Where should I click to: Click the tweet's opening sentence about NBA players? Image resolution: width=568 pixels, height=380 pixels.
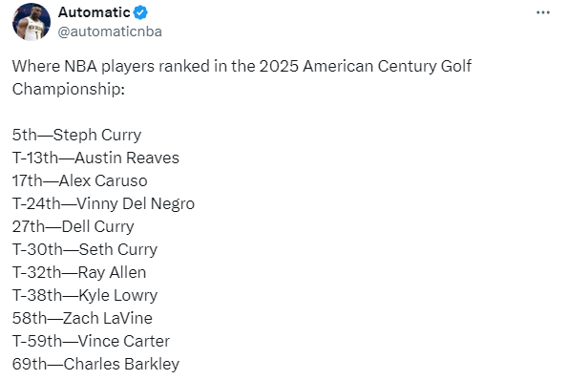click(x=242, y=77)
